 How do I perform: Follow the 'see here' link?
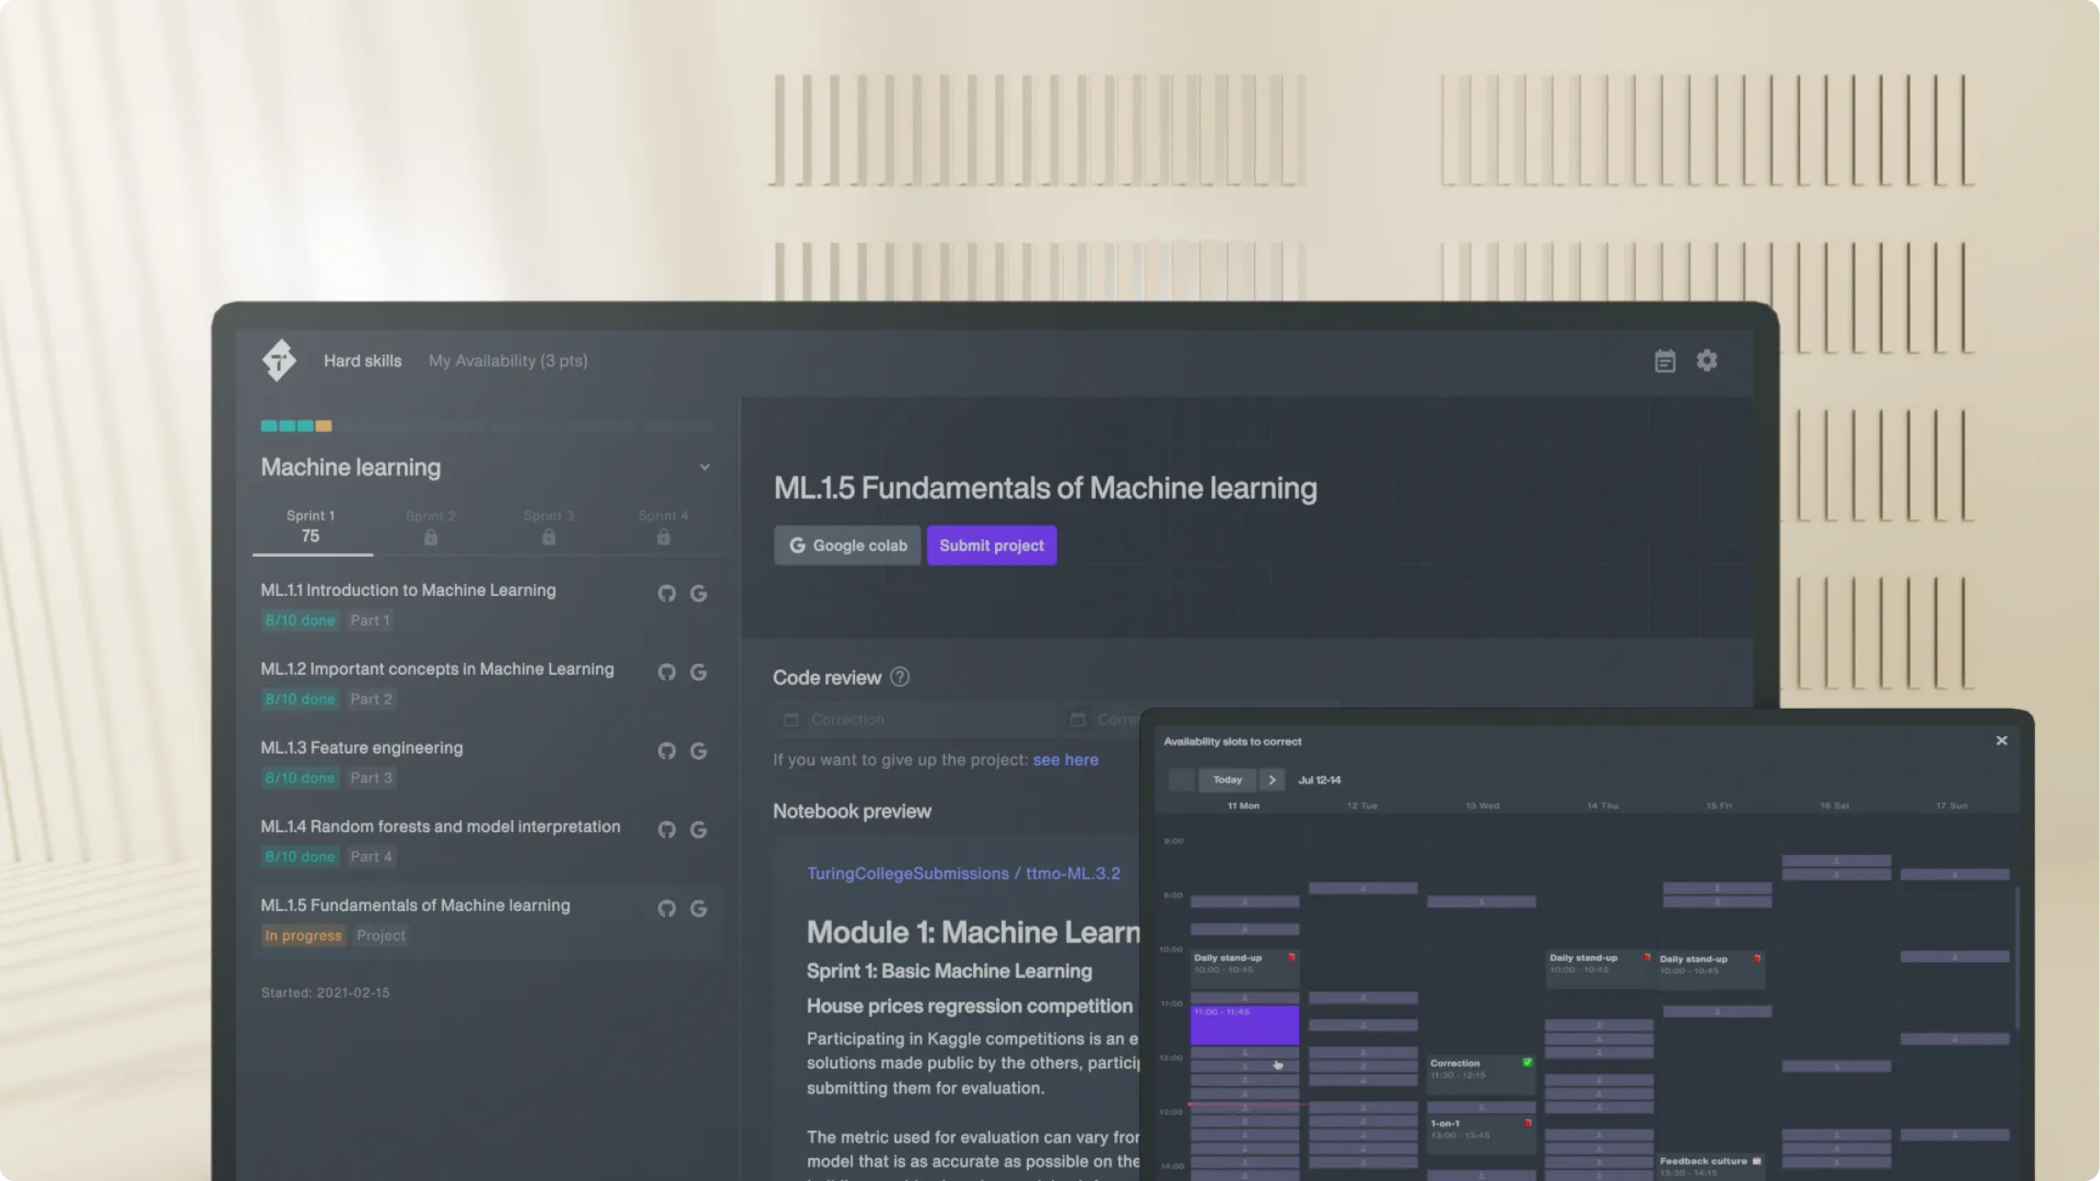point(1066,760)
